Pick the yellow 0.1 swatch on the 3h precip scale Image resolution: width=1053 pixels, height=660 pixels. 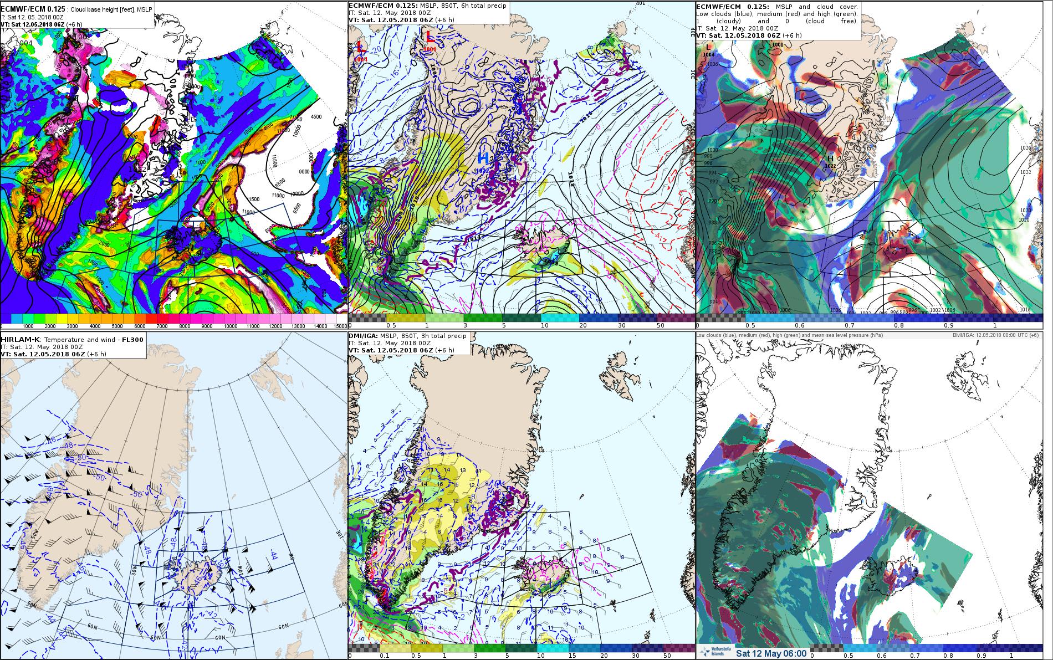395,648
